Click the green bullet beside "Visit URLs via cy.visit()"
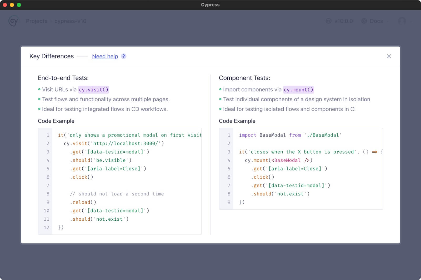This screenshot has width=421, height=280. coord(39,89)
